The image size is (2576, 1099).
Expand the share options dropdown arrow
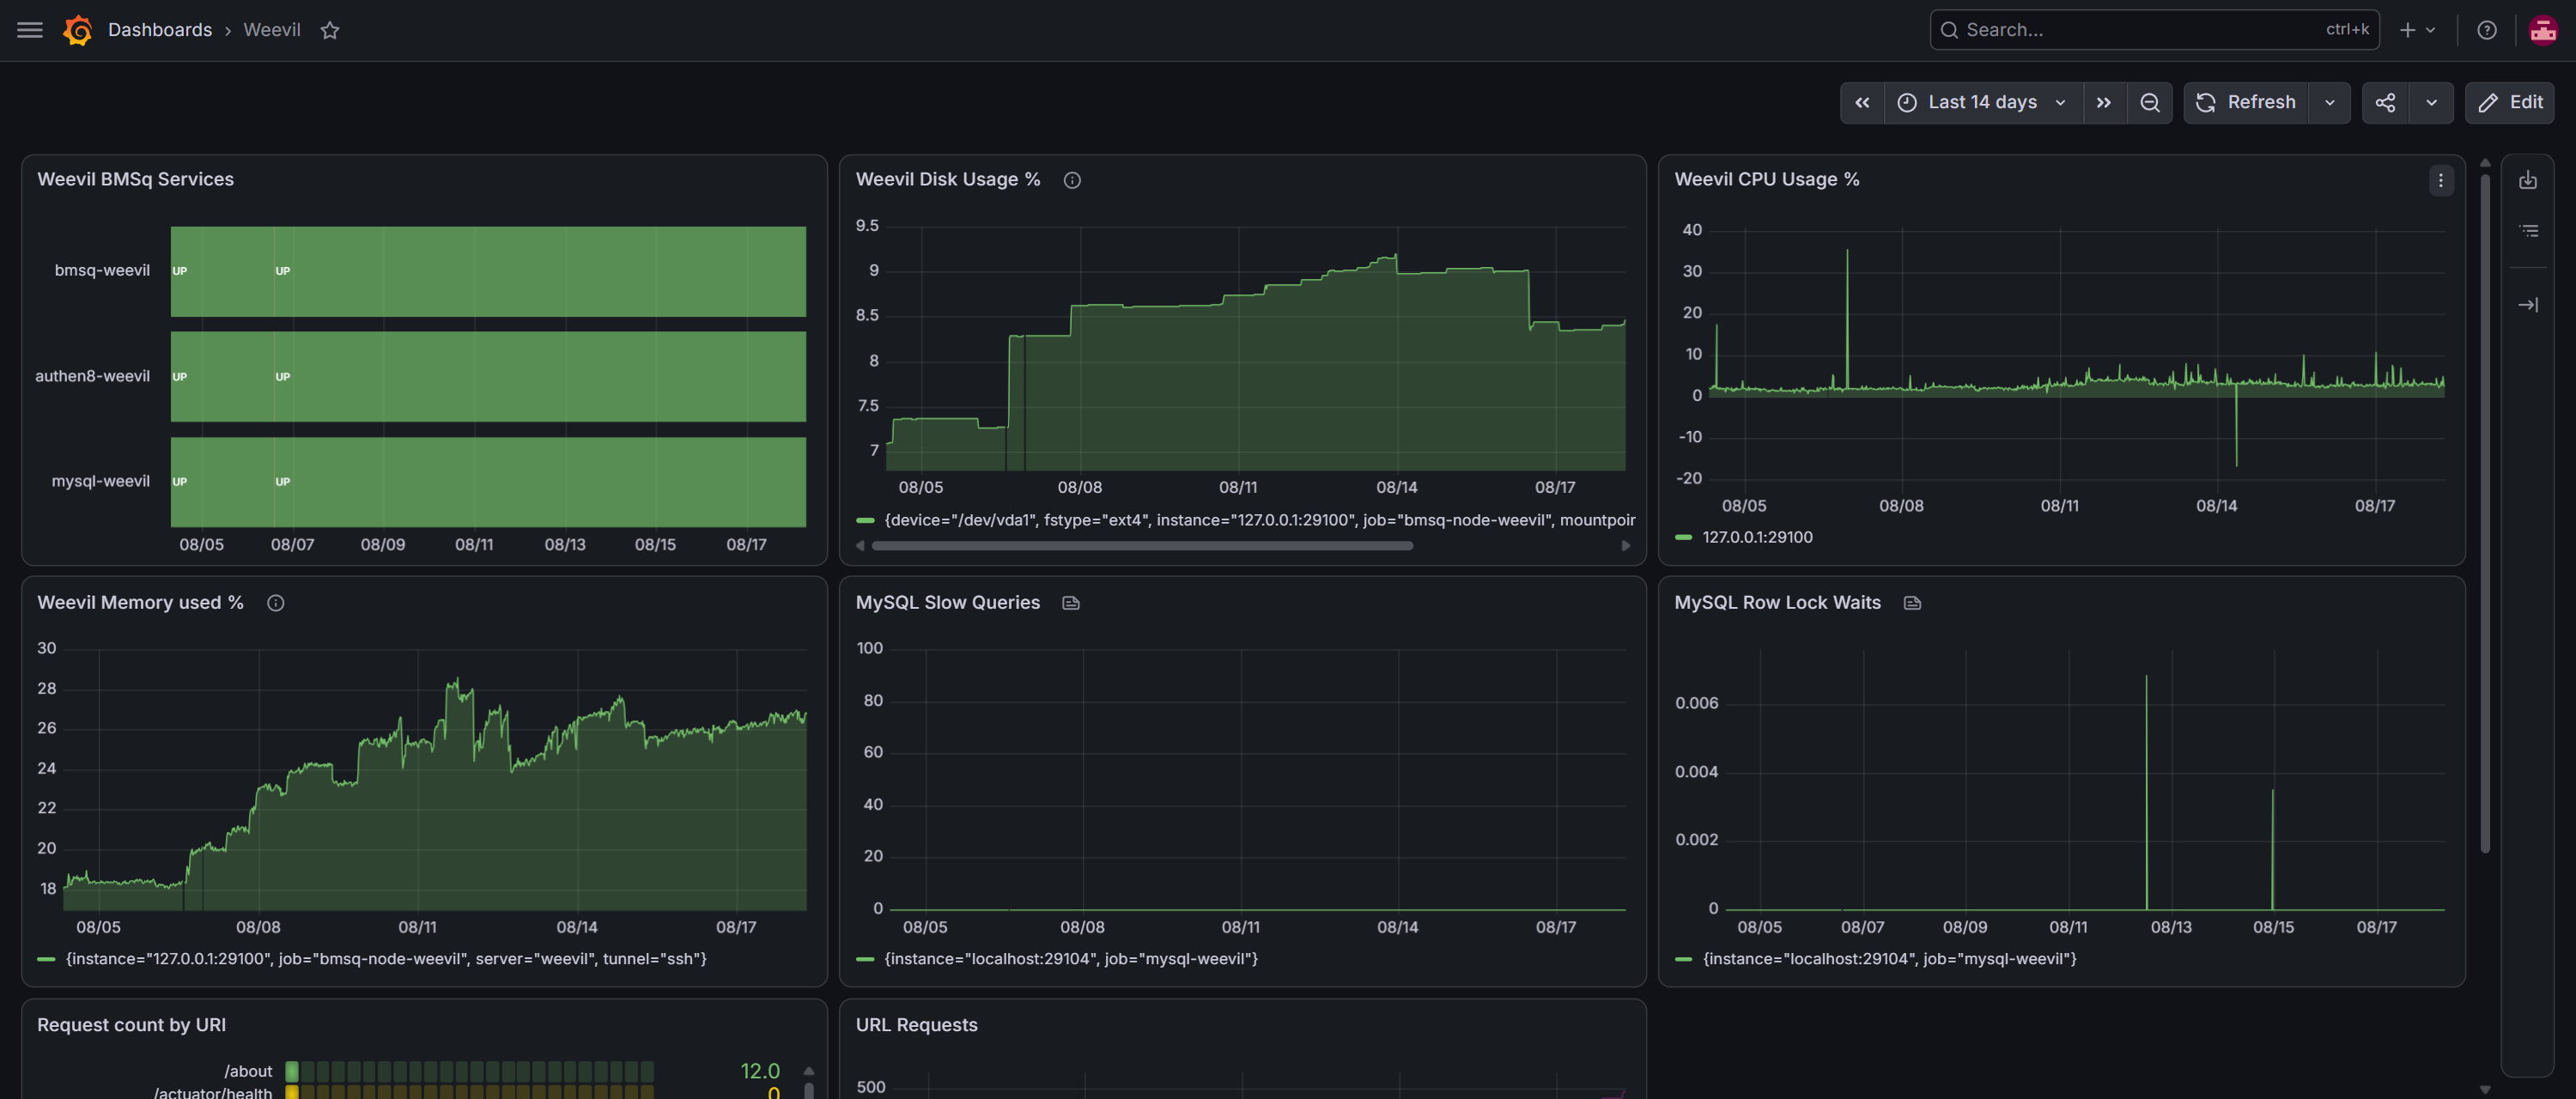pyautogui.click(x=2431, y=102)
